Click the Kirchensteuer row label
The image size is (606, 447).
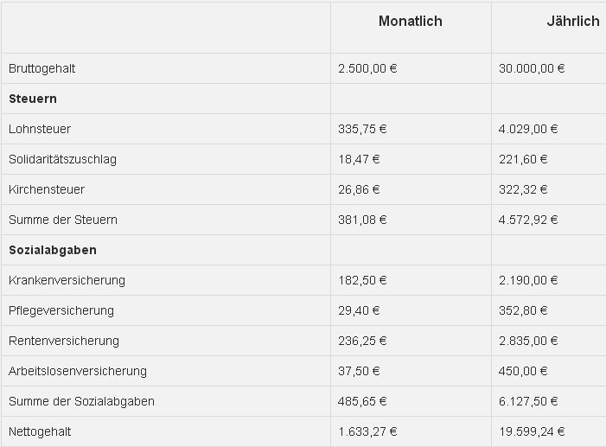click(47, 189)
